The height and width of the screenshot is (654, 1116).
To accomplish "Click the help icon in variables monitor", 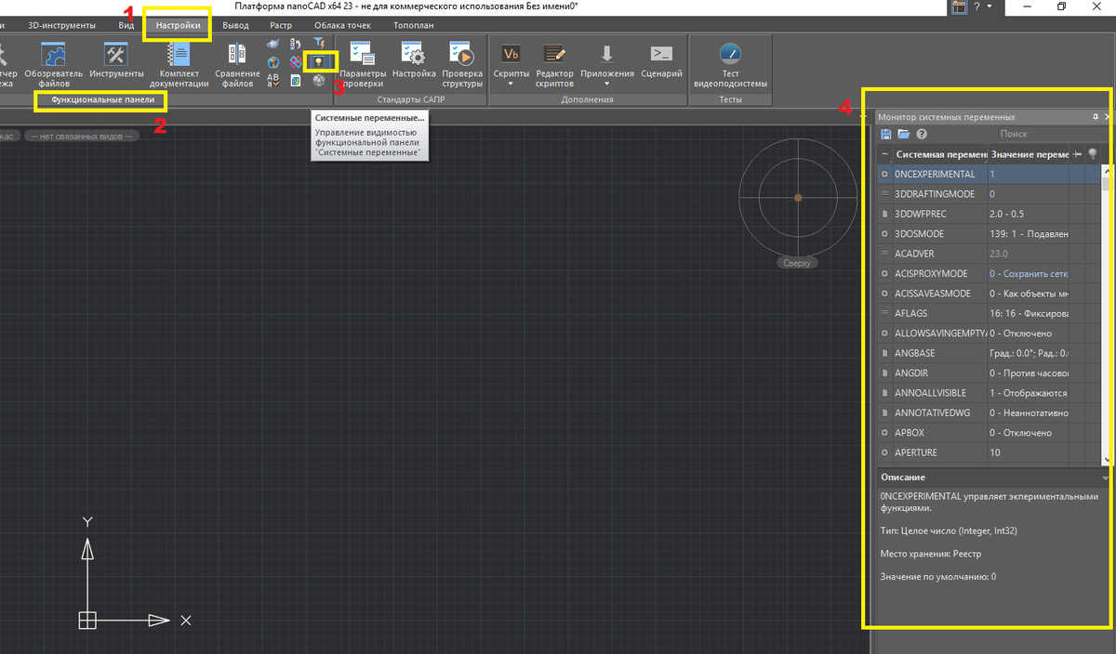I will (x=921, y=134).
